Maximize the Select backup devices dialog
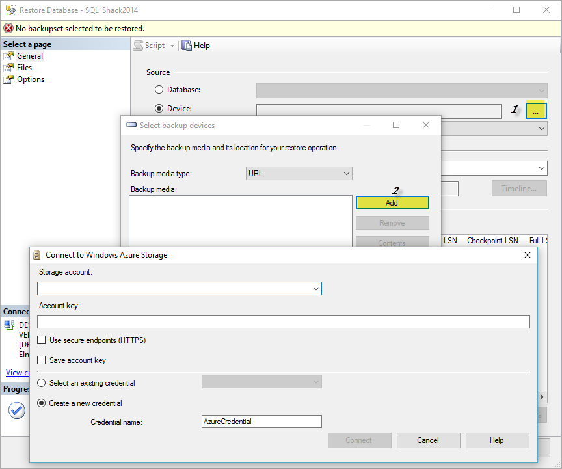The width and height of the screenshot is (562, 469). [396, 125]
